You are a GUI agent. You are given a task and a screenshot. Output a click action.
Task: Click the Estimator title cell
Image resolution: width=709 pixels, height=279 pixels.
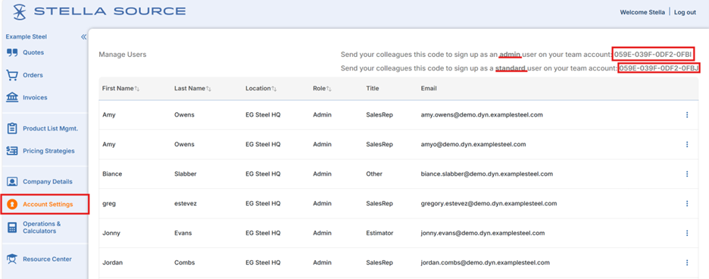(379, 233)
